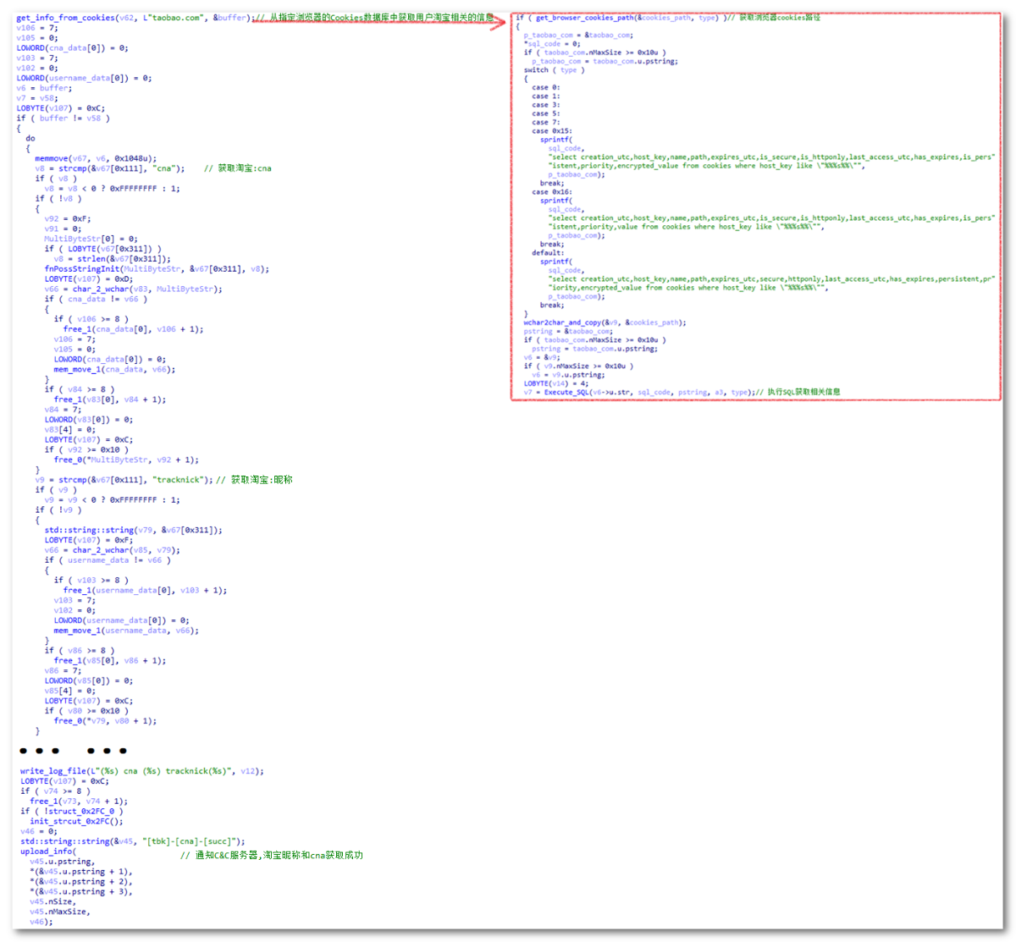Image resolution: width=1016 pixels, height=942 pixels.
Task: Click the condition 'if ( buffer != v58 )'
Action: pyautogui.click(x=63, y=118)
